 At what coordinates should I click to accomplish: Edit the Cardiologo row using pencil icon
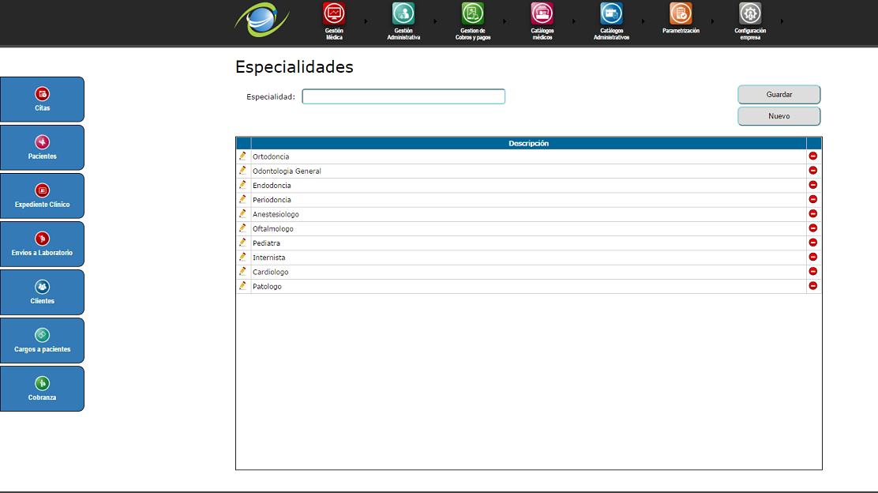point(242,272)
